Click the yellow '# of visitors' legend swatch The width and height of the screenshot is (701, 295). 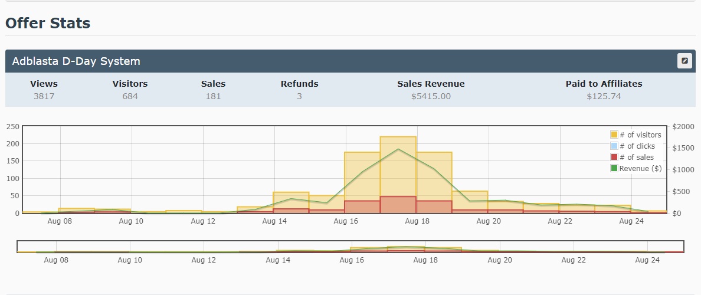(614, 135)
